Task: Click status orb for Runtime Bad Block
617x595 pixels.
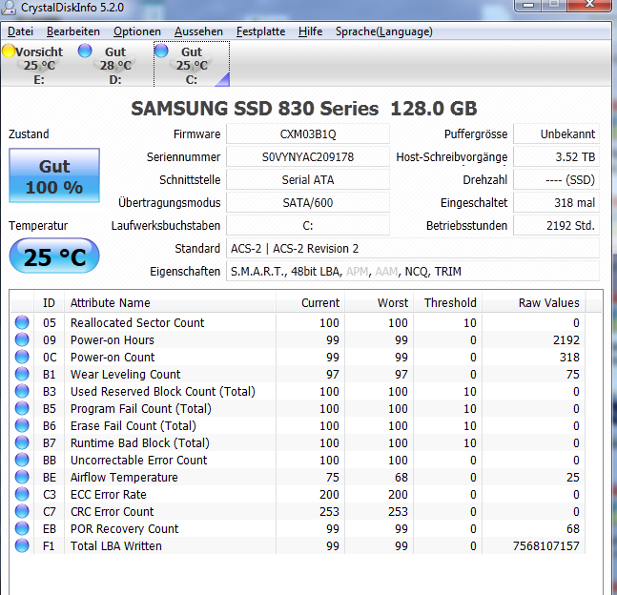Action: (22, 442)
